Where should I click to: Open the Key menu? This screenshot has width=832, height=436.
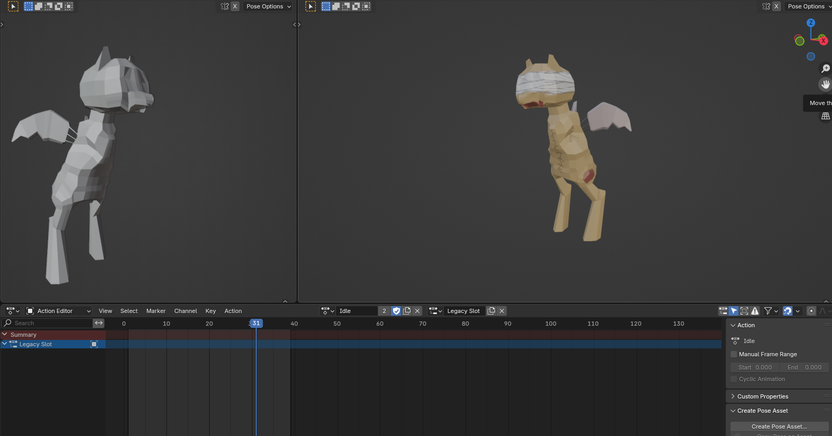click(211, 311)
